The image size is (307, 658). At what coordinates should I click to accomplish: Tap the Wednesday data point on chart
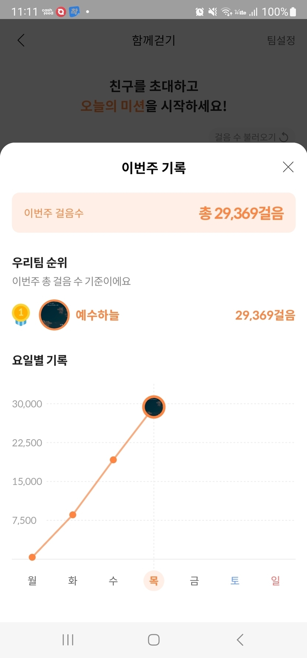coord(113,460)
